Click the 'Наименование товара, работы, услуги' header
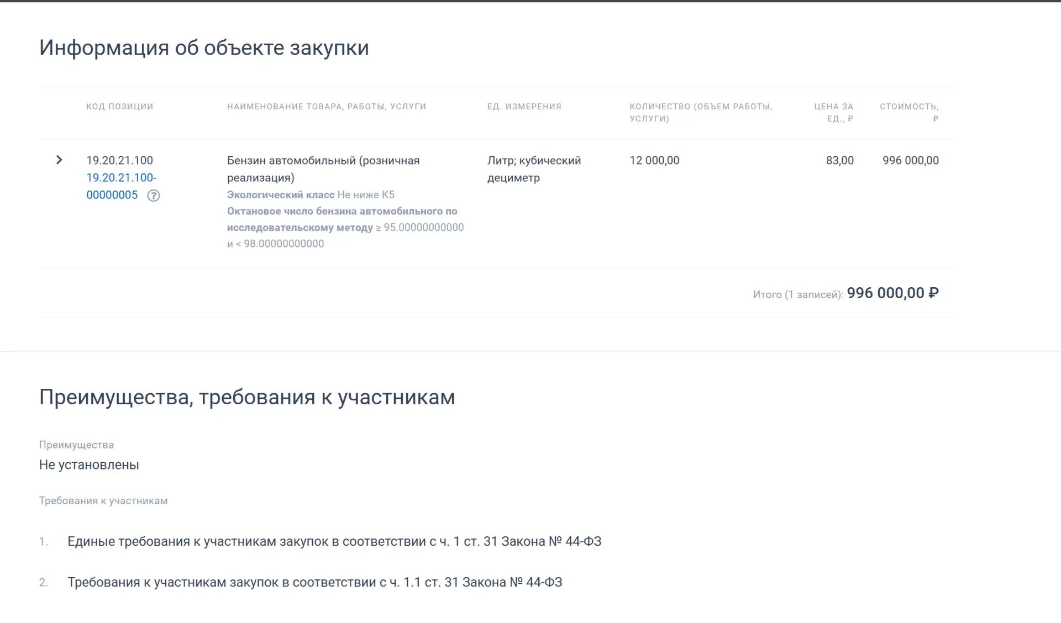The height and width of the screenshot is (623, 1061). coord(327,107)
